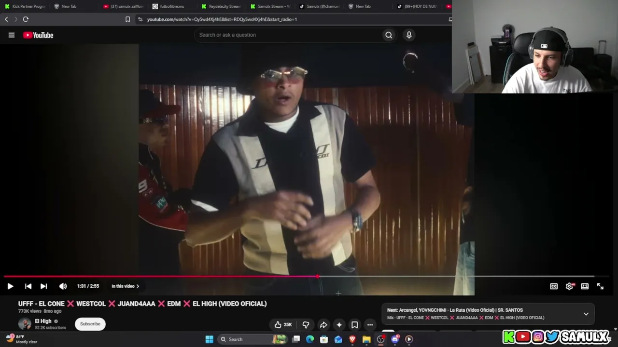Select the youtube.com address bar URL
Screen dimensions: 618x347
click(222, 19)
